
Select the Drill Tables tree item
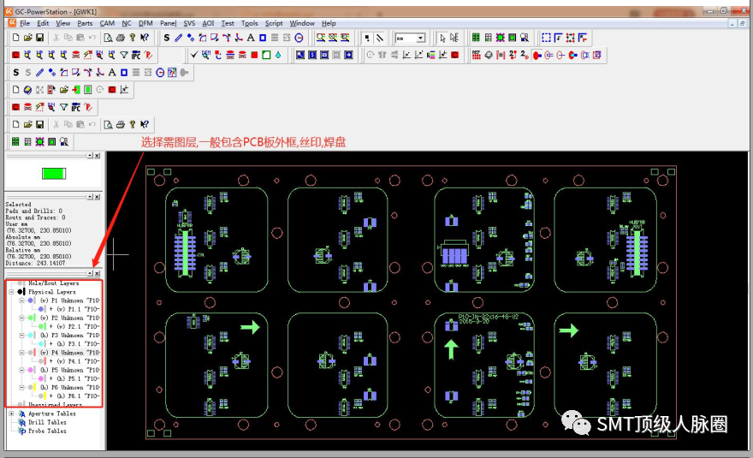coord(47,422)
